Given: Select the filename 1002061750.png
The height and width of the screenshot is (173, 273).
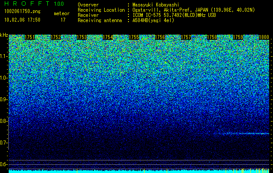Looking at the screenshot, I should [22, 11].
